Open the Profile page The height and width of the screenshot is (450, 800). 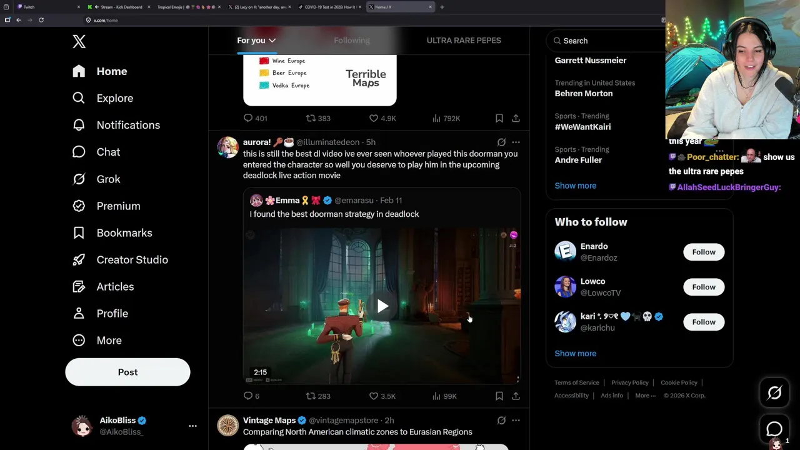pyautogui.click(x=100, y=313)
